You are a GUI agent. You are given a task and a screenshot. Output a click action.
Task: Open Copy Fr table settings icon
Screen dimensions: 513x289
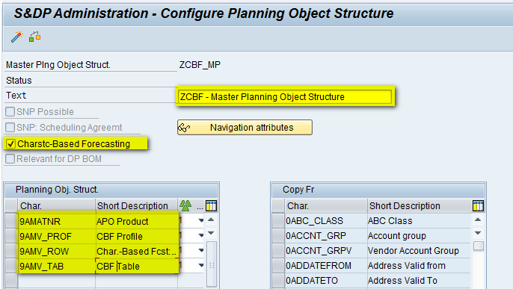pos(478,205)
